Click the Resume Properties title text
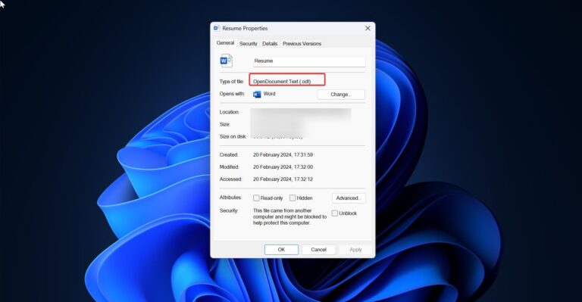This screenshot has width=582, height=302. pos(245,29)
